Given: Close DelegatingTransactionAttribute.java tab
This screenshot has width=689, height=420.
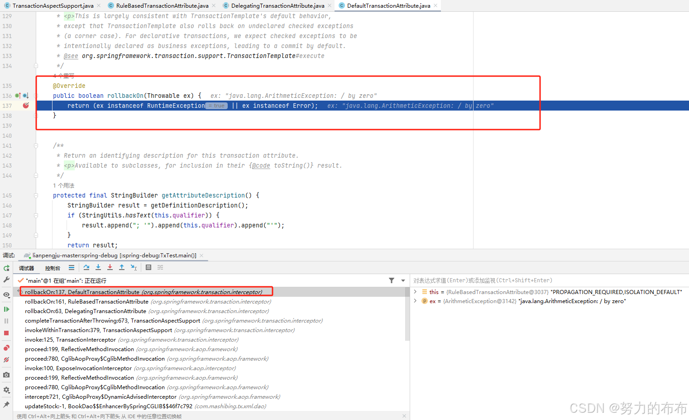Looking at the screenshot, I should (x=330, y=5).
